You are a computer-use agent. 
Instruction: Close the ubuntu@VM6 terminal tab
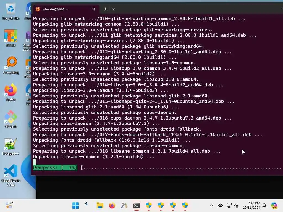pyautogui.click(x=93, y=9)
